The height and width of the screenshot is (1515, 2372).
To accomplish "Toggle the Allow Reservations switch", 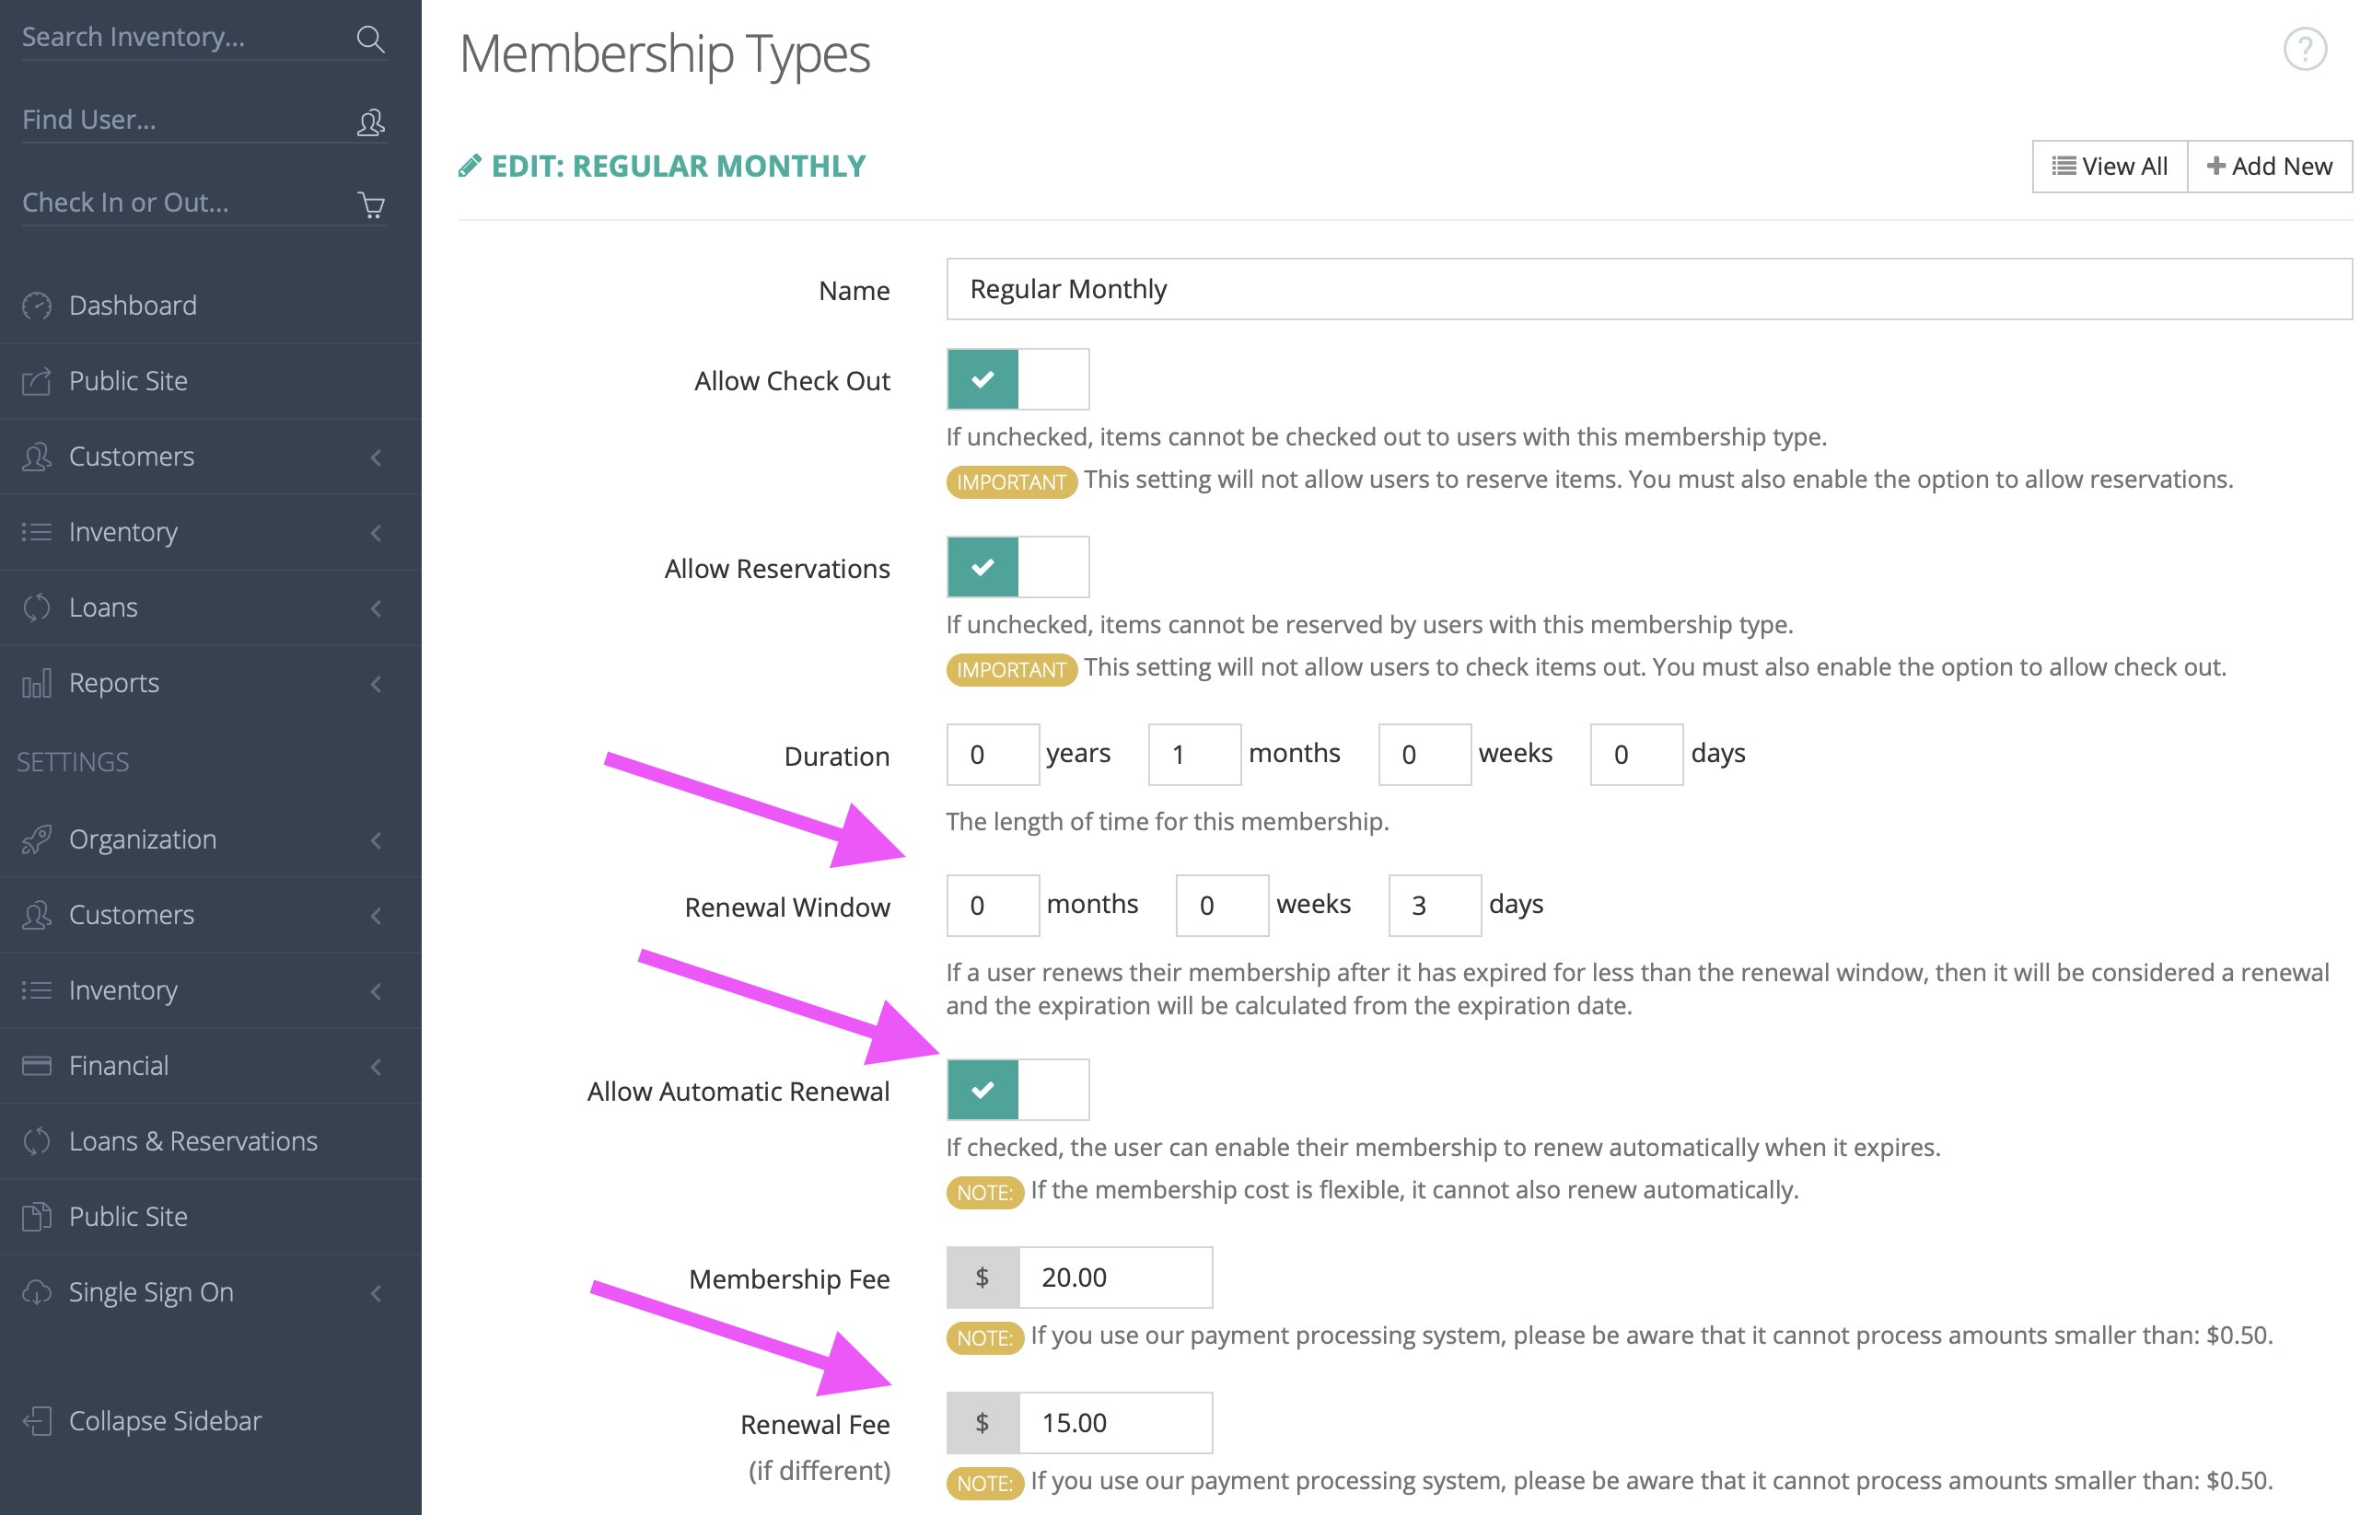I will pos(1017,567).
